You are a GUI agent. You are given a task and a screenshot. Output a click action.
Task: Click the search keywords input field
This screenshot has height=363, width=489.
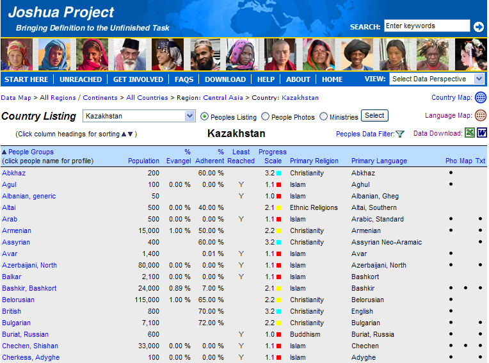coord(427,26)
